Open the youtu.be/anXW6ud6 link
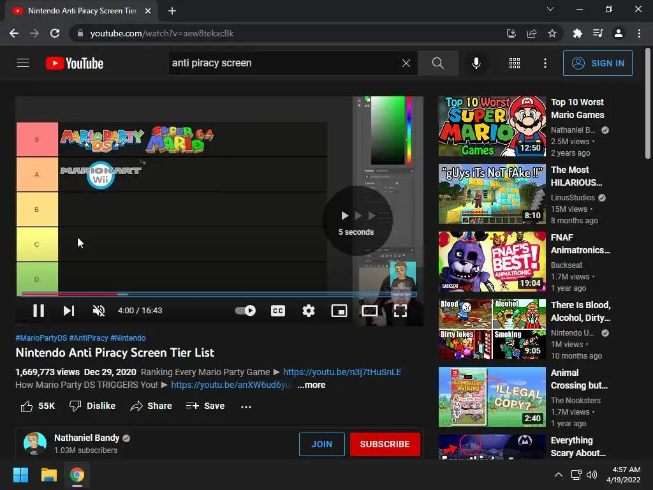The image size is (653, 490). [x=231, y=385]
